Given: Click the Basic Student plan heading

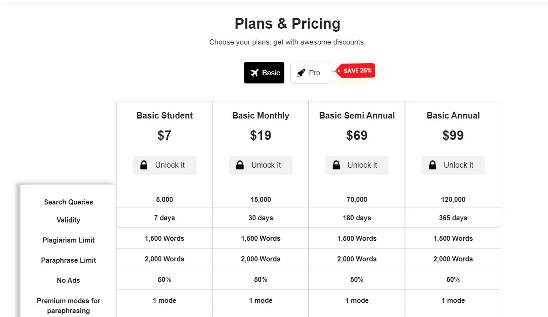Looking at the screenshot, I should tap(165, 116).
